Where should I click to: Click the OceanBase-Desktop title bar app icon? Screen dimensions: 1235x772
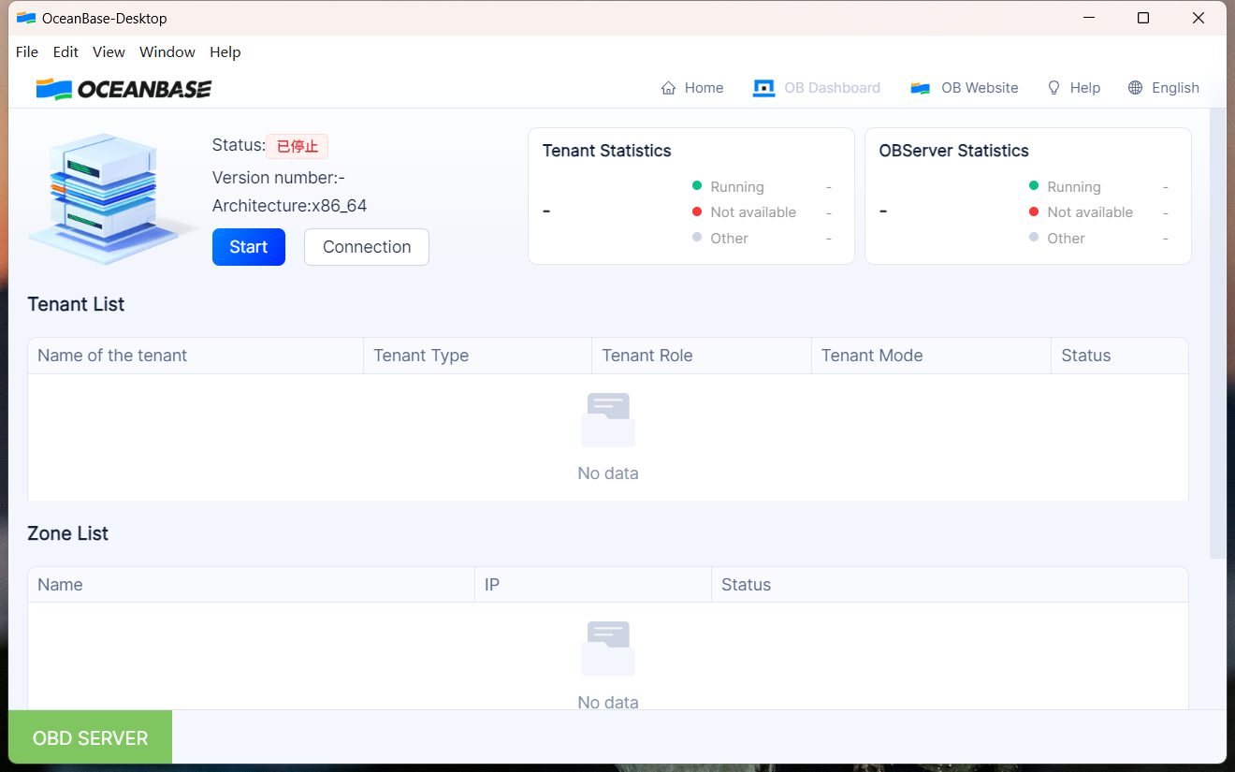(26, 18)
